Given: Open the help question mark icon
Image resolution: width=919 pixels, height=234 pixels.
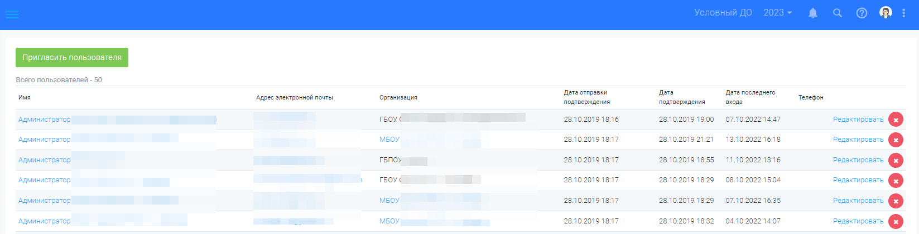Looking at the screenshot, I should [862, 13].
